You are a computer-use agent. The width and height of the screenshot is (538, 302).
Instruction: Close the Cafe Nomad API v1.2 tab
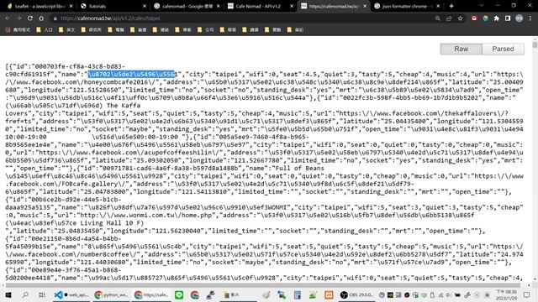pyautogui.click(x=292, y=6)
